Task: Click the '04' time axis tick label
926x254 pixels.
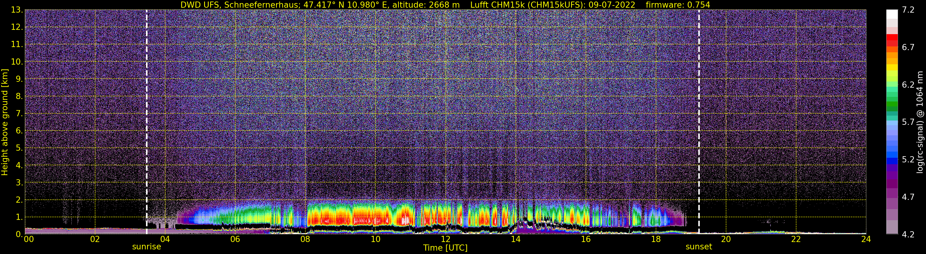Action: coord(165,240)
